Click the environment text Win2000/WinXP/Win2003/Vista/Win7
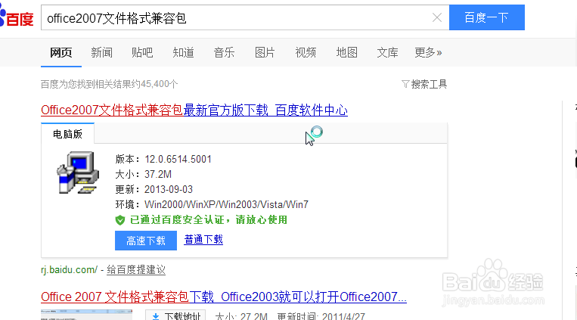Screen dimensions: 577x320 226,204
